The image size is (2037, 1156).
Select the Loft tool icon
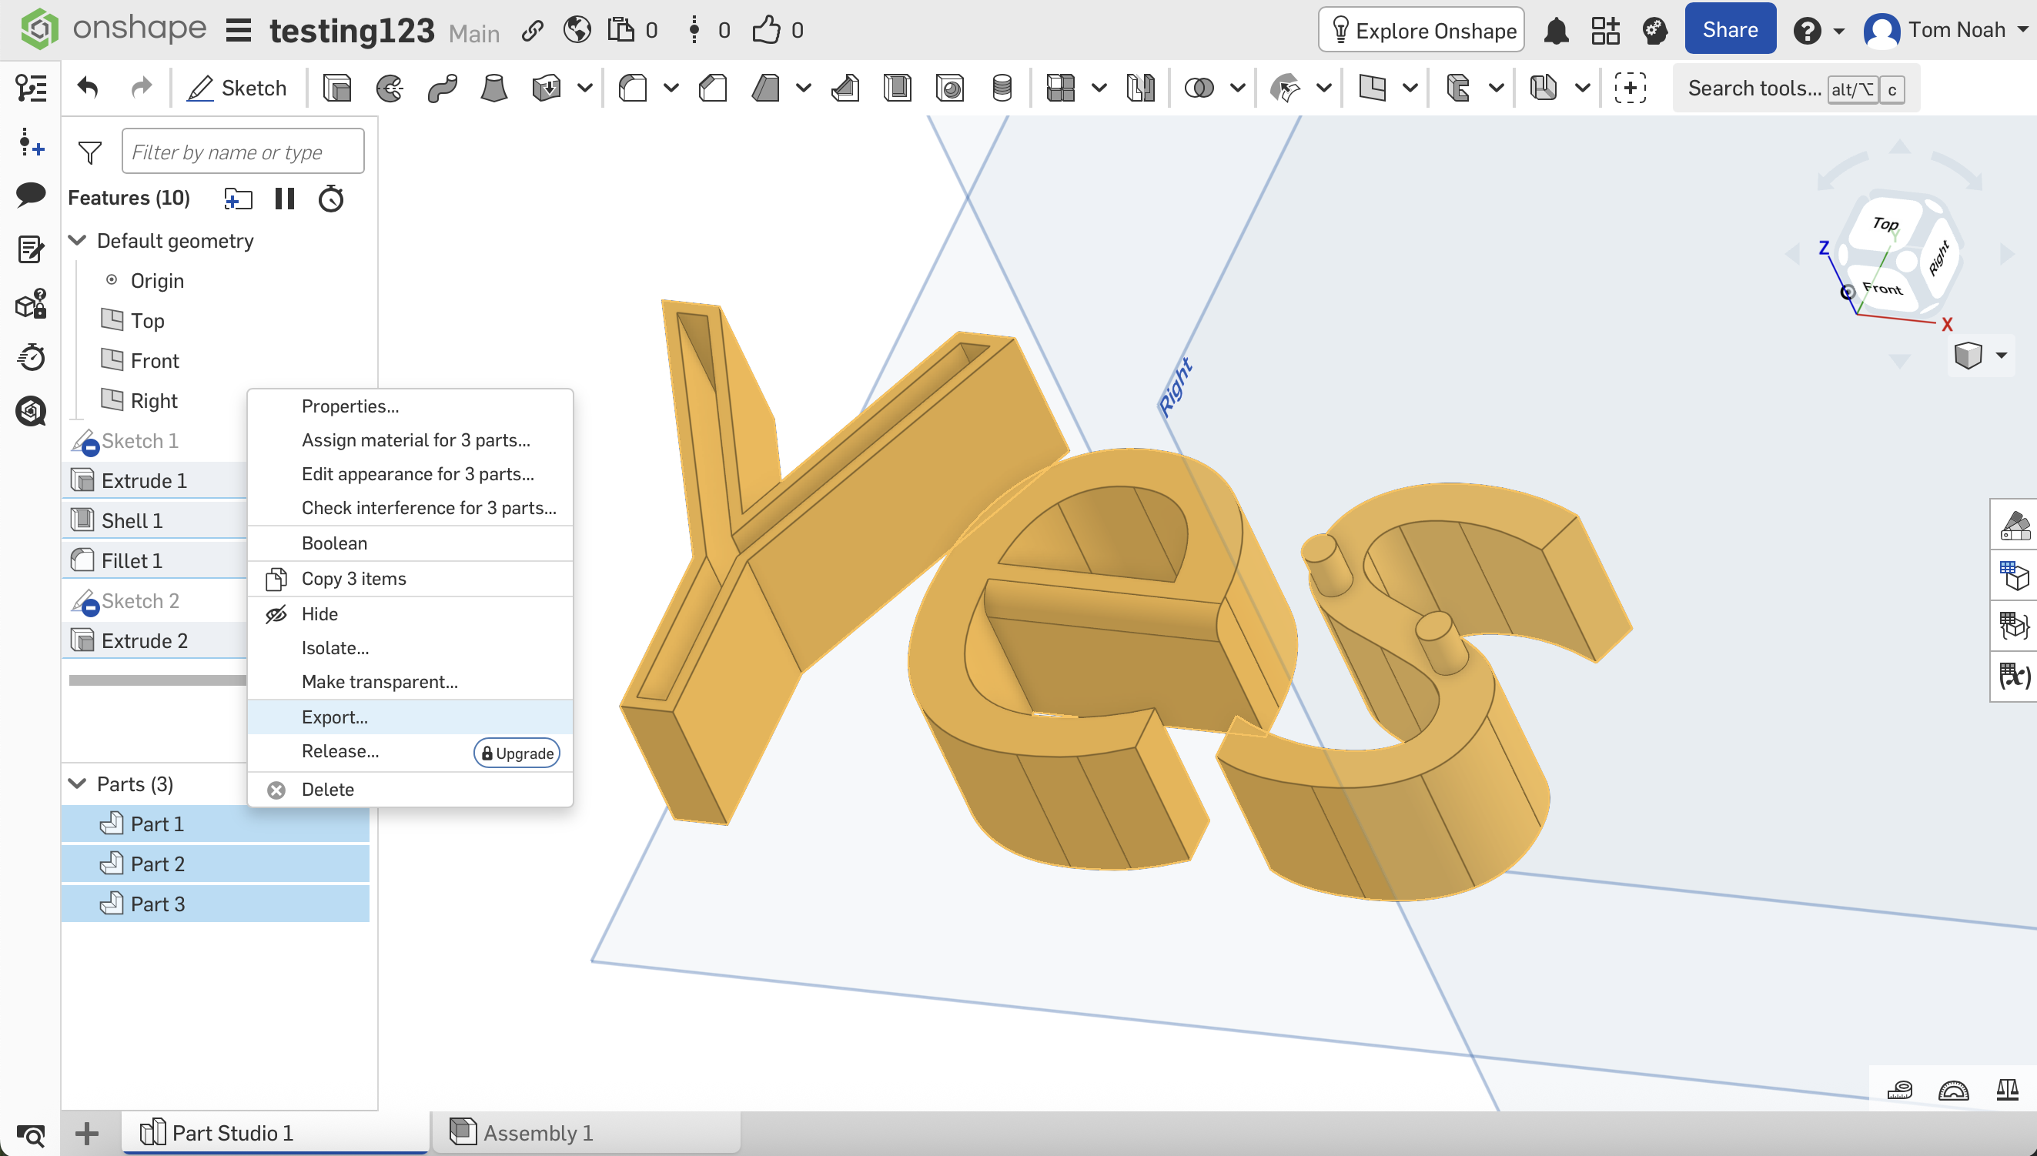[x=493, y=87]
